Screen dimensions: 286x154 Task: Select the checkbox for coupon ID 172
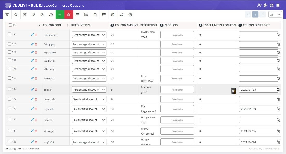(x=10, y=109)
